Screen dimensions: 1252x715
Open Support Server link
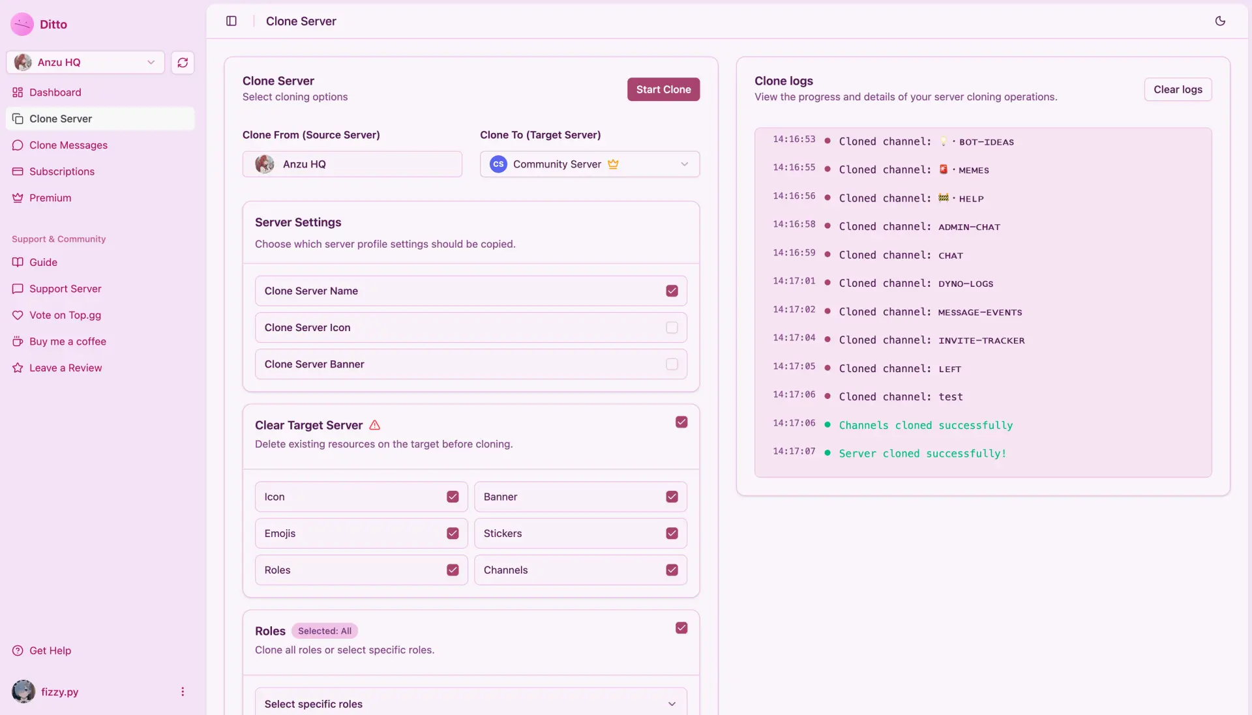pos(100,289)
